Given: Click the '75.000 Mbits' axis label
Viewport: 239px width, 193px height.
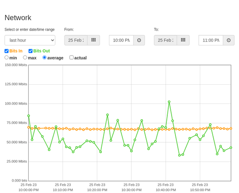Looking at the screenshot, I should 17,123.
